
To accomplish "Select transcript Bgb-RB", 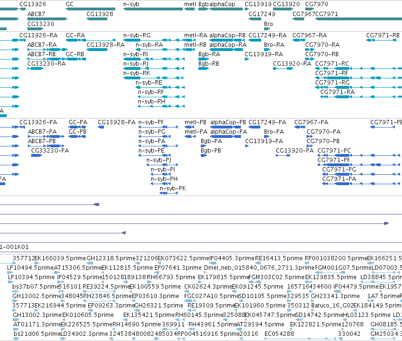I will click(x=204, y=68).
